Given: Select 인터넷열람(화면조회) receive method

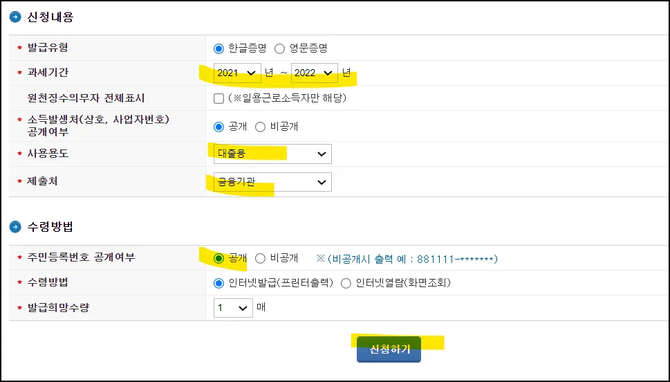Looking at the screenshot, I should (x=346, y=282).
